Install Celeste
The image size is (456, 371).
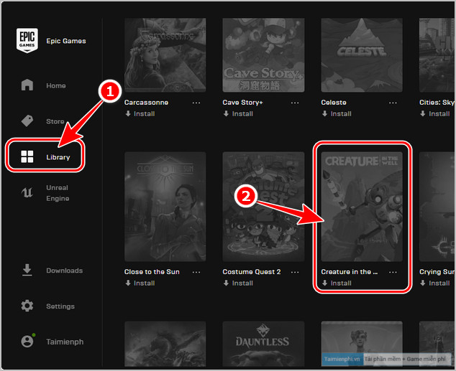(x=337, y=113)
